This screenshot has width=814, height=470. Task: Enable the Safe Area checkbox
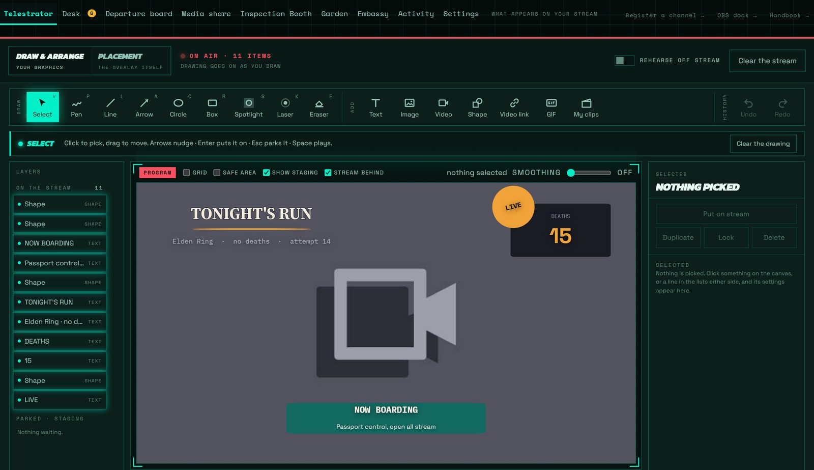click(217, 173)
